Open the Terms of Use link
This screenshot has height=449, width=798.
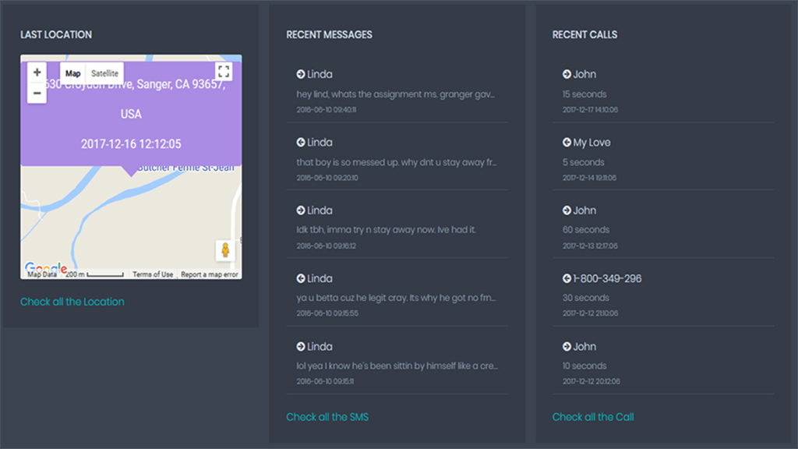tap(154, 274)
